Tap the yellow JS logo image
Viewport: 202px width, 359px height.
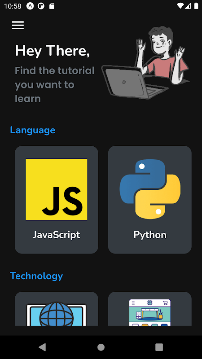pos(57,189)
